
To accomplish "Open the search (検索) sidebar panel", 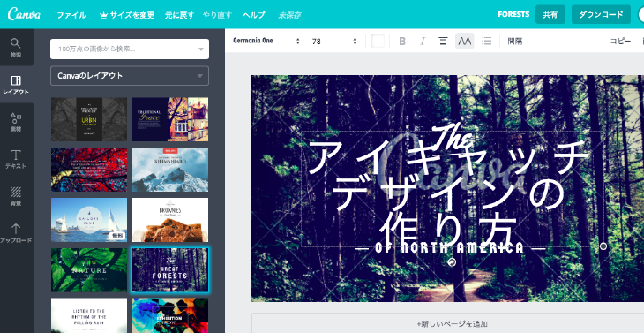I will (16, 48).
